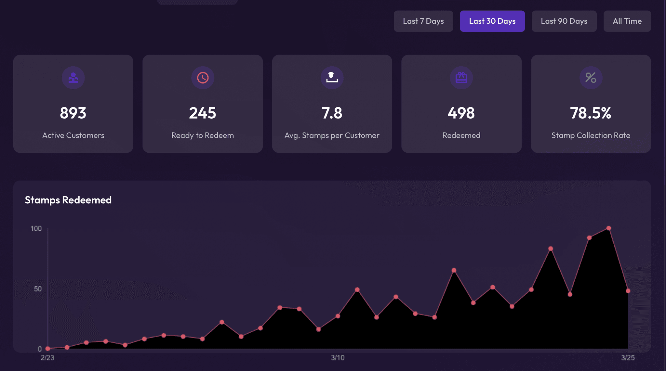Choose the All Time range

[627, 21]
